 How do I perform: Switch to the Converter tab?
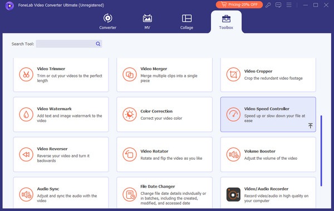[x=108, y=22]
